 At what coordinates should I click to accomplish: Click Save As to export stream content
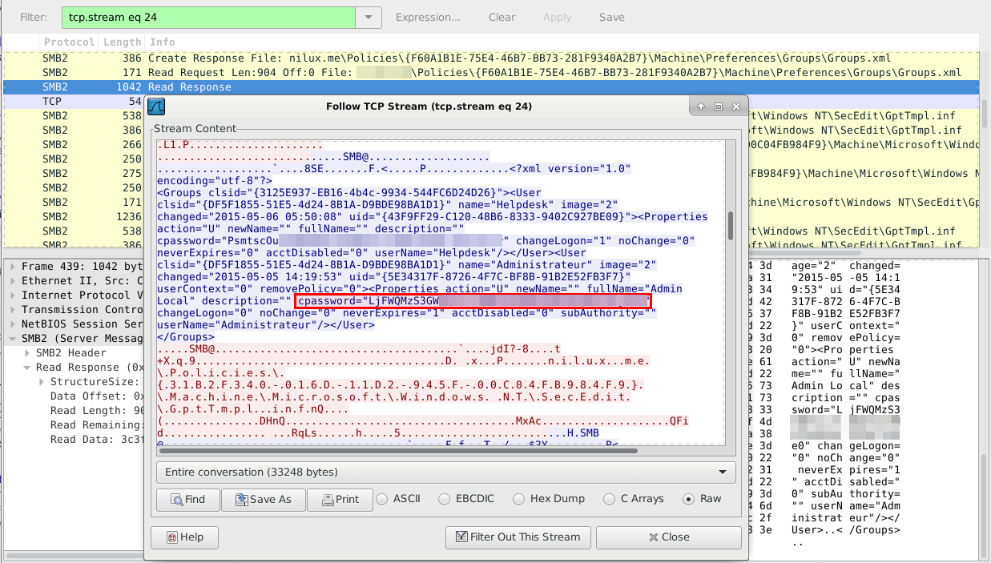263,499
